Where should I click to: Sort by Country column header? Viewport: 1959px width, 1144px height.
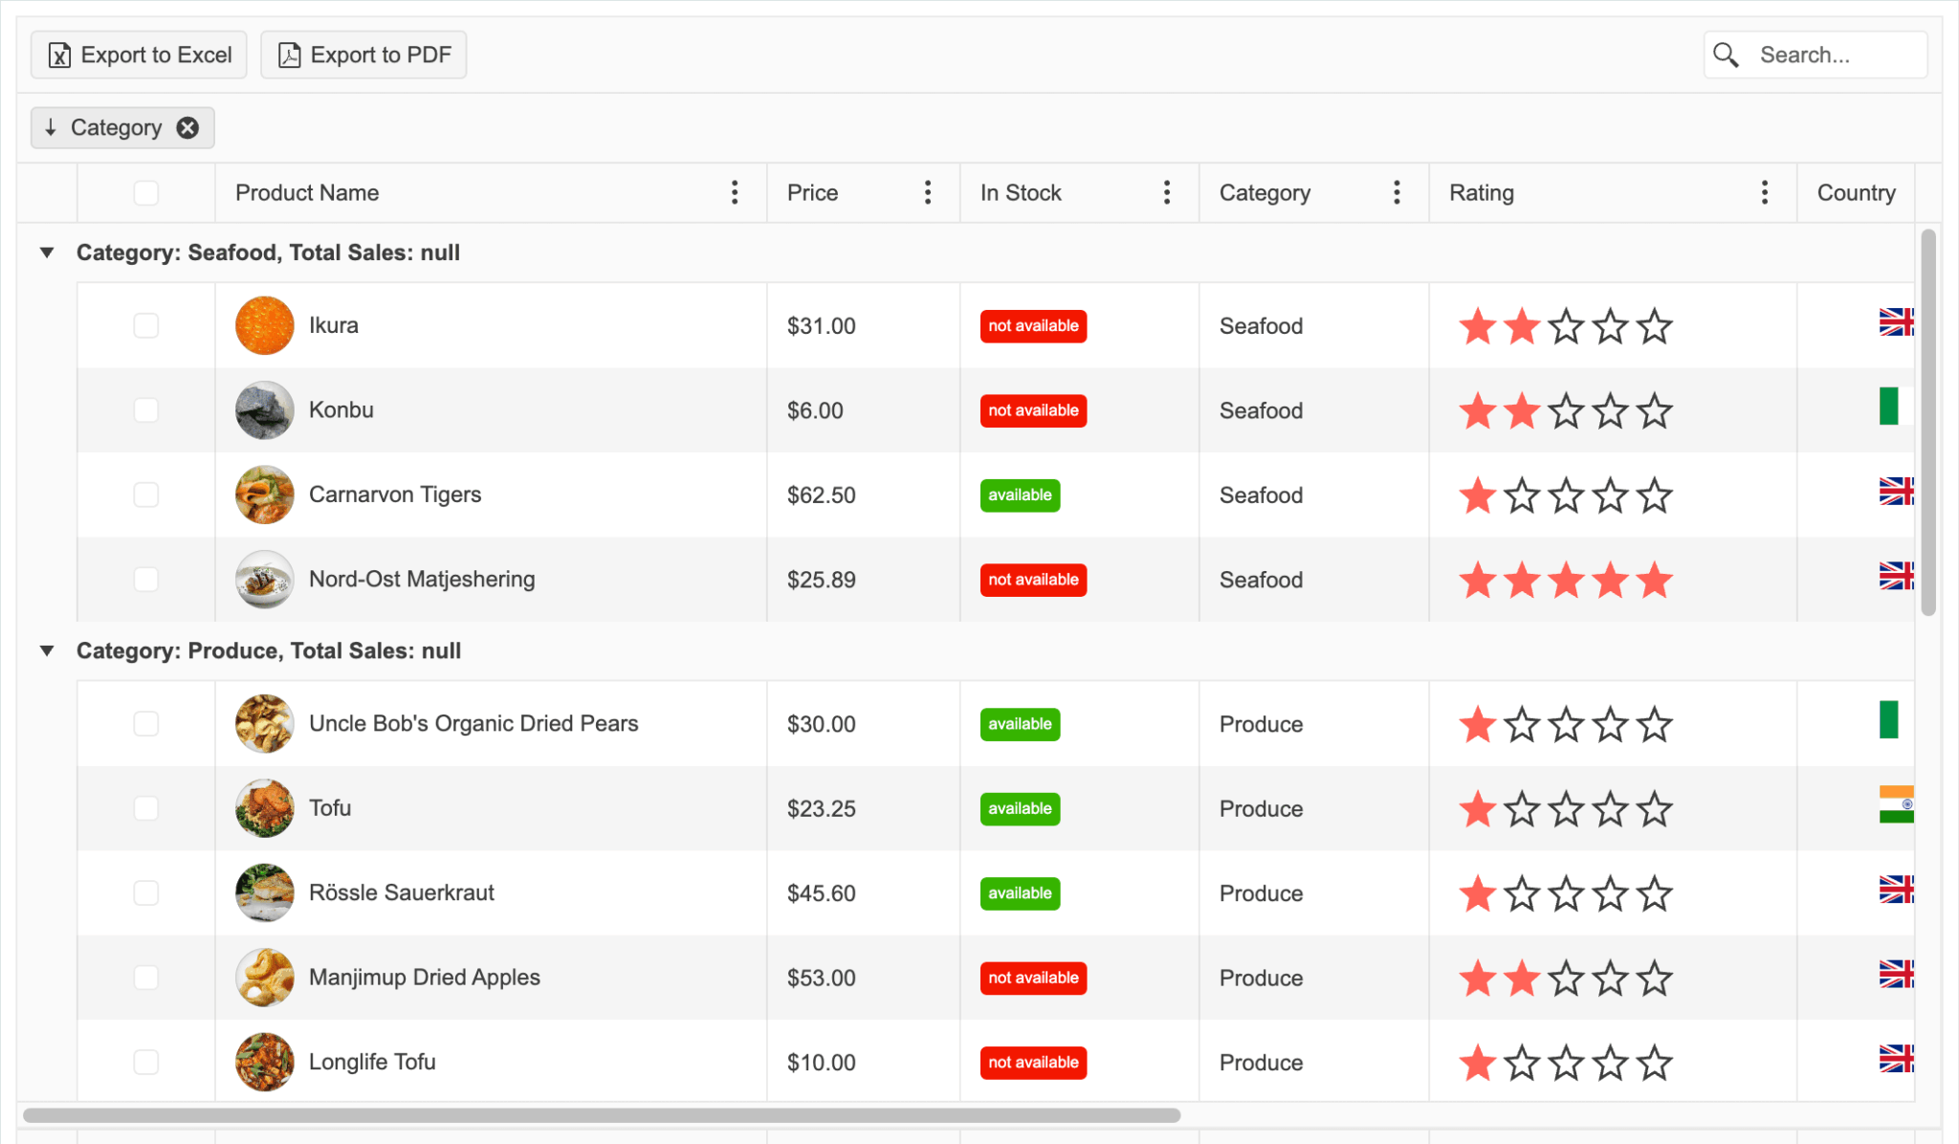click(x=1855, y=192)
